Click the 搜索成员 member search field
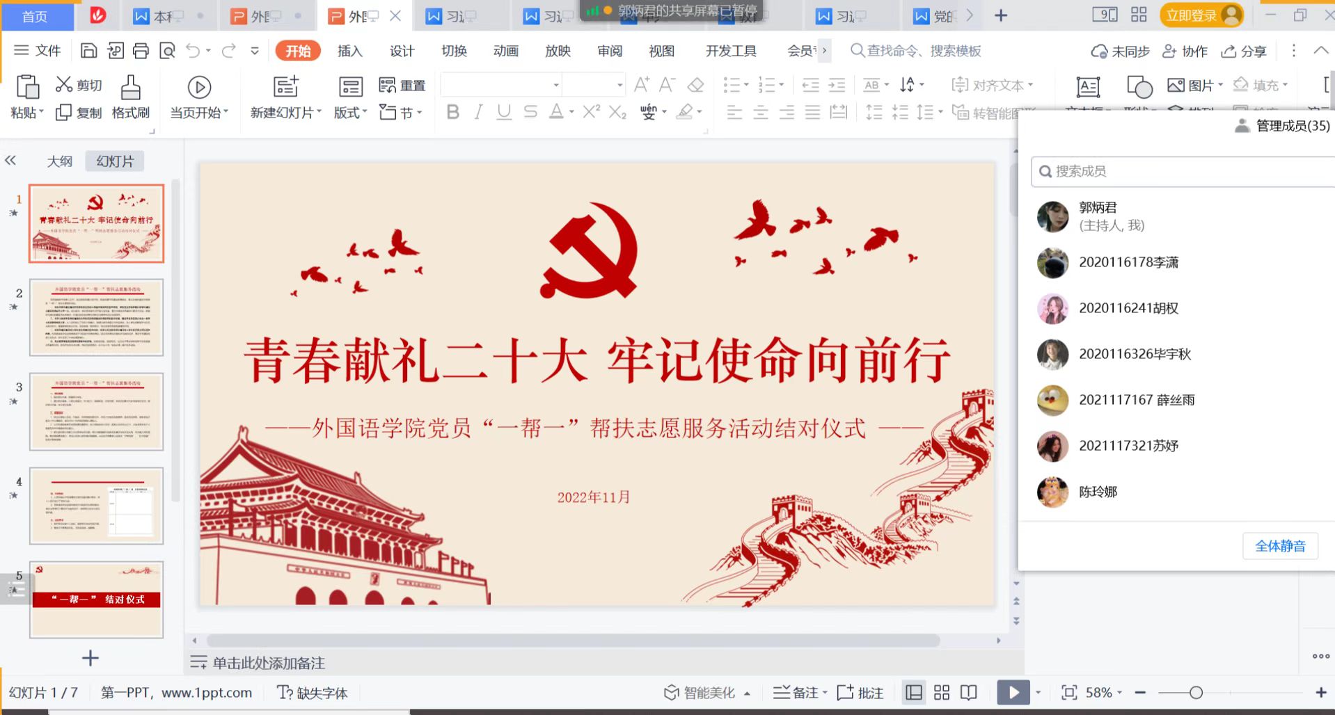 coord(1183,171)
